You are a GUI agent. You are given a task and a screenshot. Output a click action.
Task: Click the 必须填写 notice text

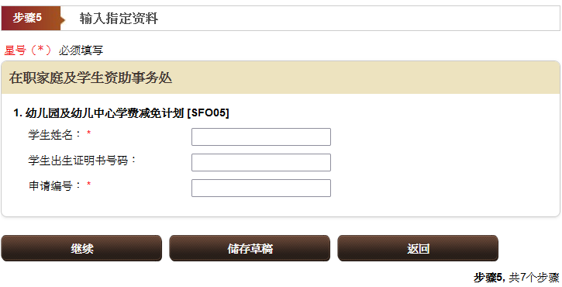(81, 50)
